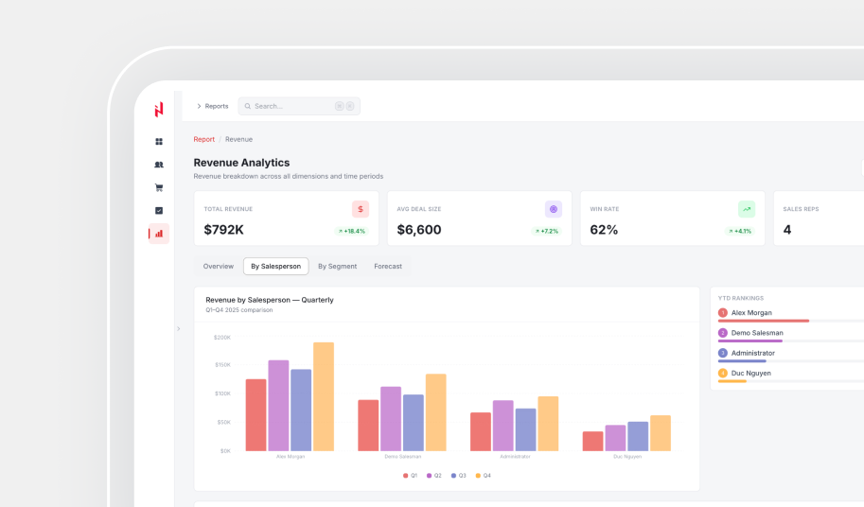Click Demo Salesman's Q2 purple bar
The image size is (864, 507).
click(391, 419)
